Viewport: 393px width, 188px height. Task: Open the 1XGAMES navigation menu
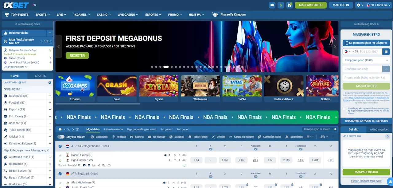(x=81, y=14)
